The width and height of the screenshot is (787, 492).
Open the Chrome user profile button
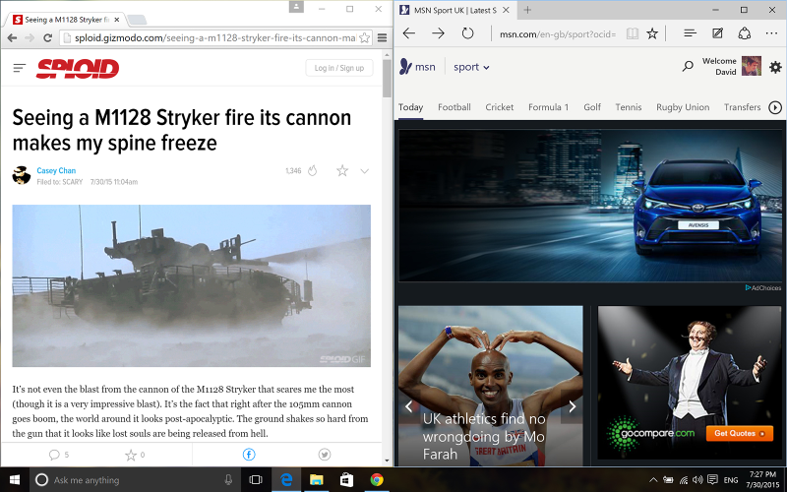tap(296, 7)
